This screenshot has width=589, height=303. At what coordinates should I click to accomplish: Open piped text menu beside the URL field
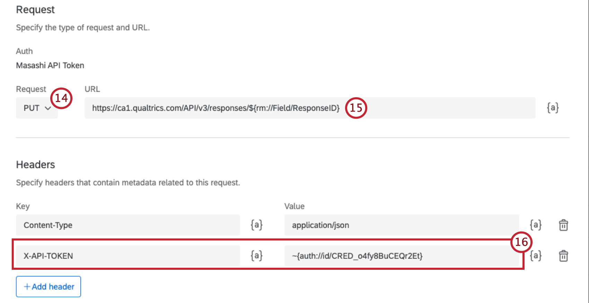[553, 108]
